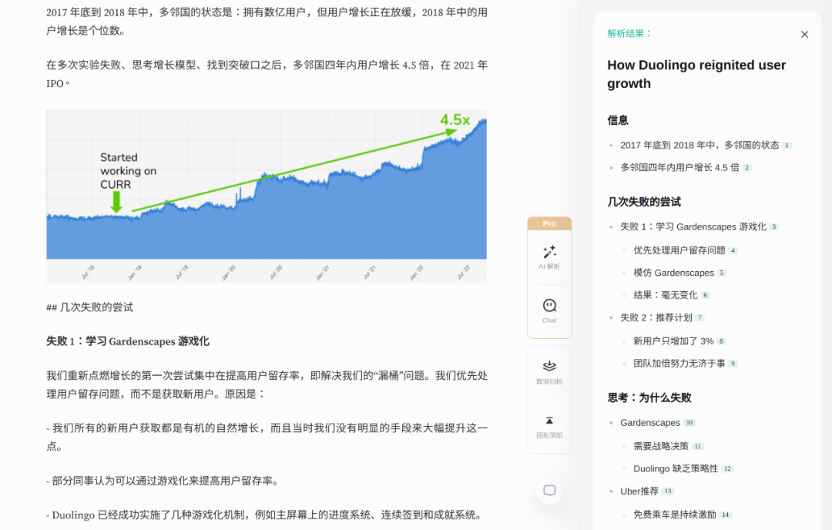This screenshot has width=832, height=530.
Task: Select outline sub-item 结果：毫无变化
Action: point(666,295)
